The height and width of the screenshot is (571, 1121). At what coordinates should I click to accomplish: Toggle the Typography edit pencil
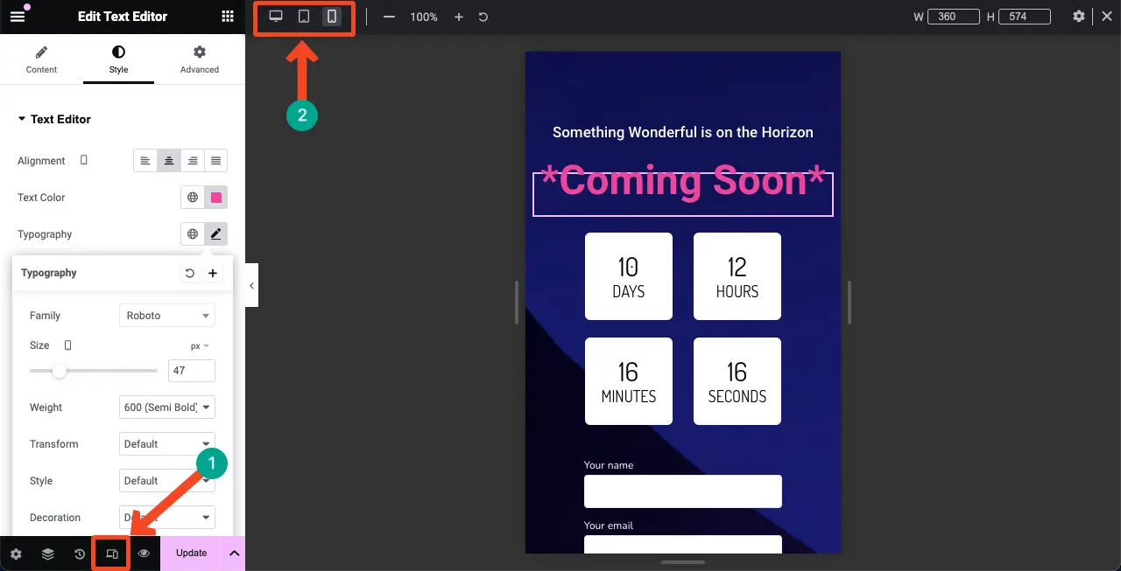(216, 234)
